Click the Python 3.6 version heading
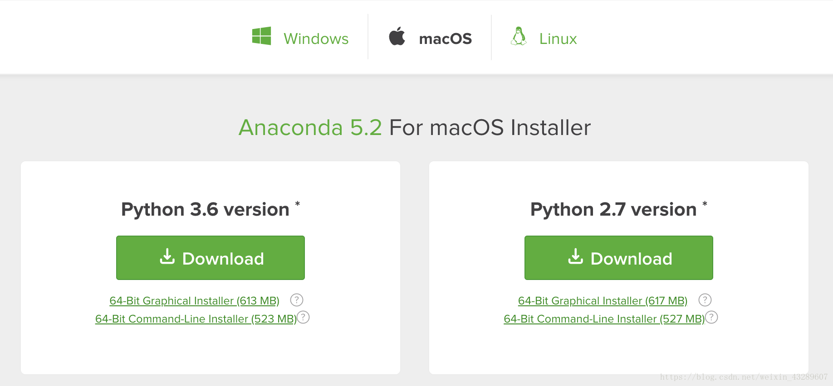Image resolution: width=833 pixels, height=386 pixels. point(205,210)
